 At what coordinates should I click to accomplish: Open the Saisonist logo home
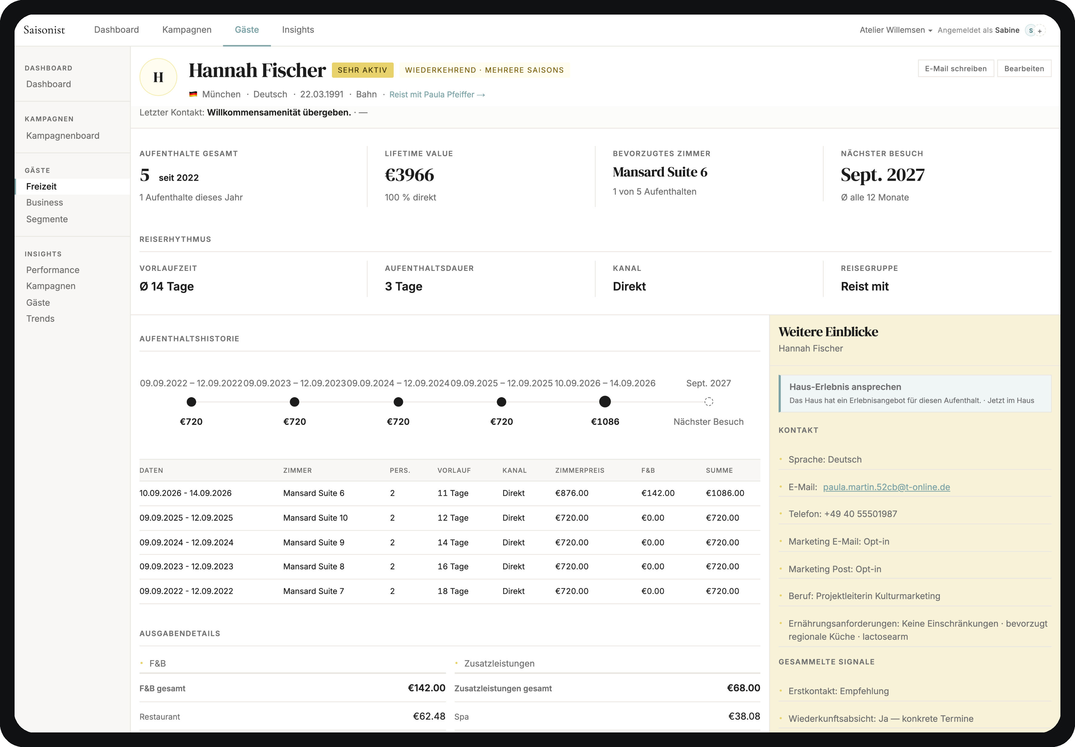click(44, 30)
